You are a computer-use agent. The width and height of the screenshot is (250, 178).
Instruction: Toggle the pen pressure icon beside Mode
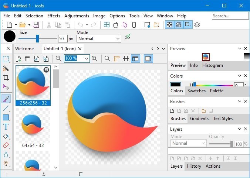(127, 37)
